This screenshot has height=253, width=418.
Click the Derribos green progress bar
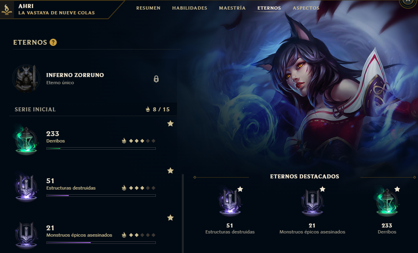[101, 148]
